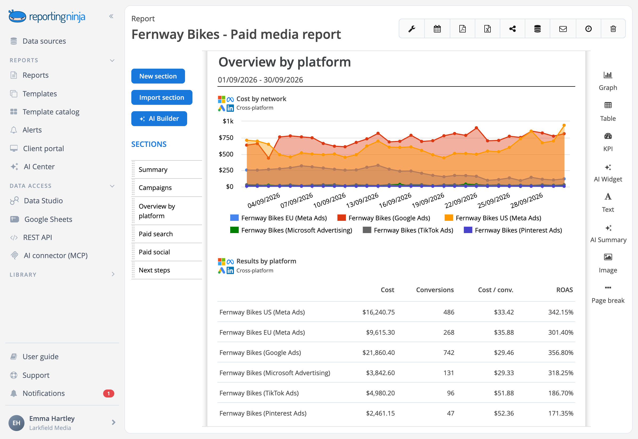Open the date range calendar icon
Image resolution: width=638 pixels, height=439 pixels.
(x=437, y=29)
